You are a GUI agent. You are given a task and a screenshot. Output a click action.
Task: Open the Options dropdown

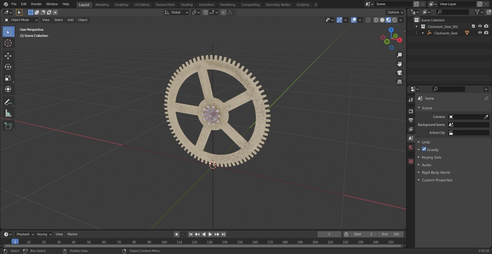(x=395, y=12)
